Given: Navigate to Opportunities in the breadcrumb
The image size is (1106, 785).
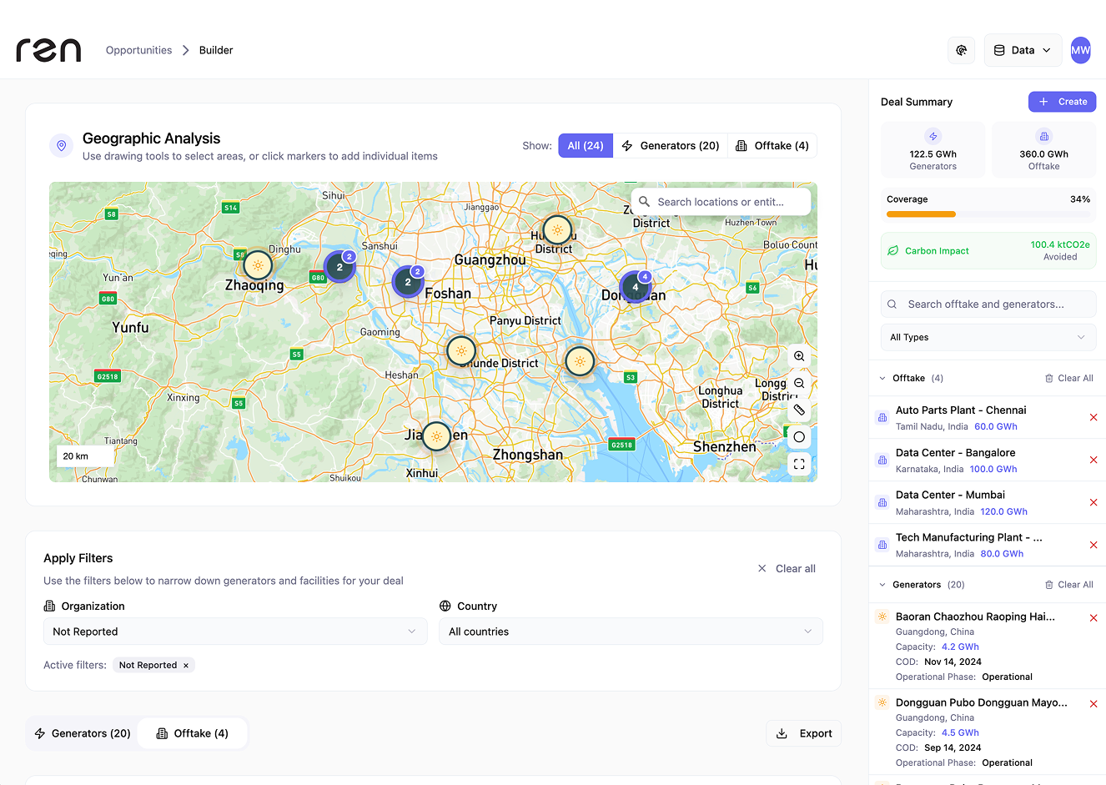Looking at the screenshot, I should pyautogui.click(x=138, y=50).
